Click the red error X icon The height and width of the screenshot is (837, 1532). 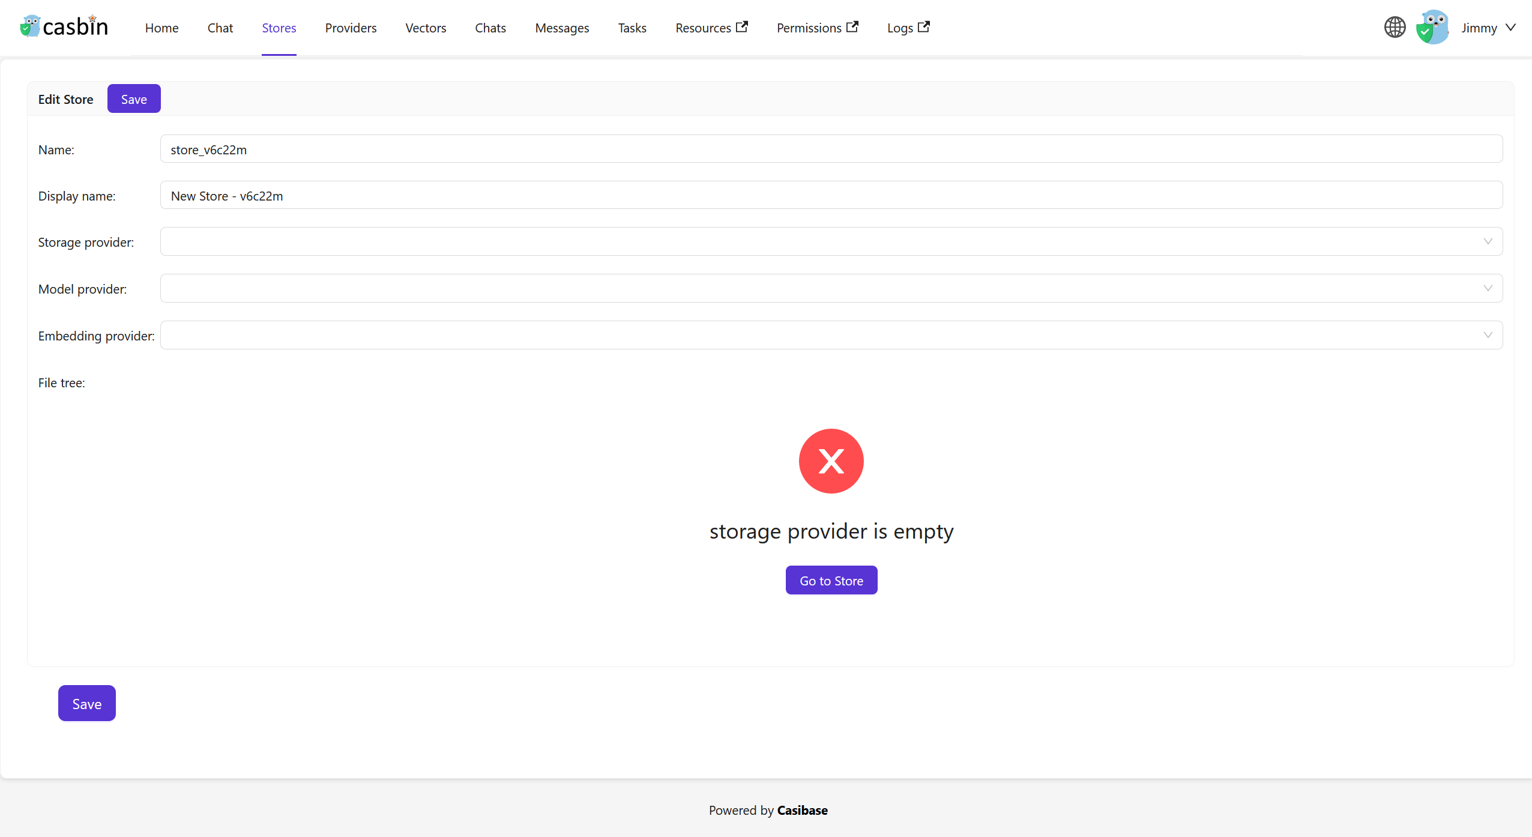tap(831, 461)
